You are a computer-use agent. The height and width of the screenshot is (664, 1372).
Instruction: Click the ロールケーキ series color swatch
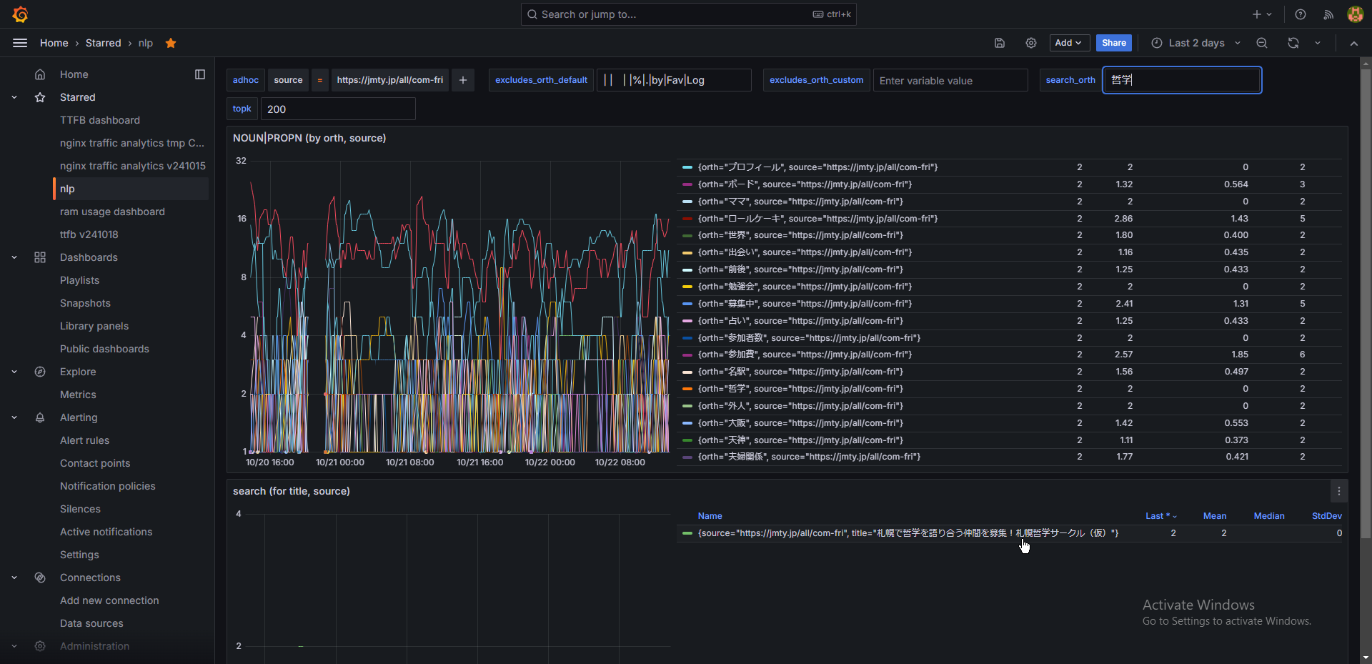687,219
